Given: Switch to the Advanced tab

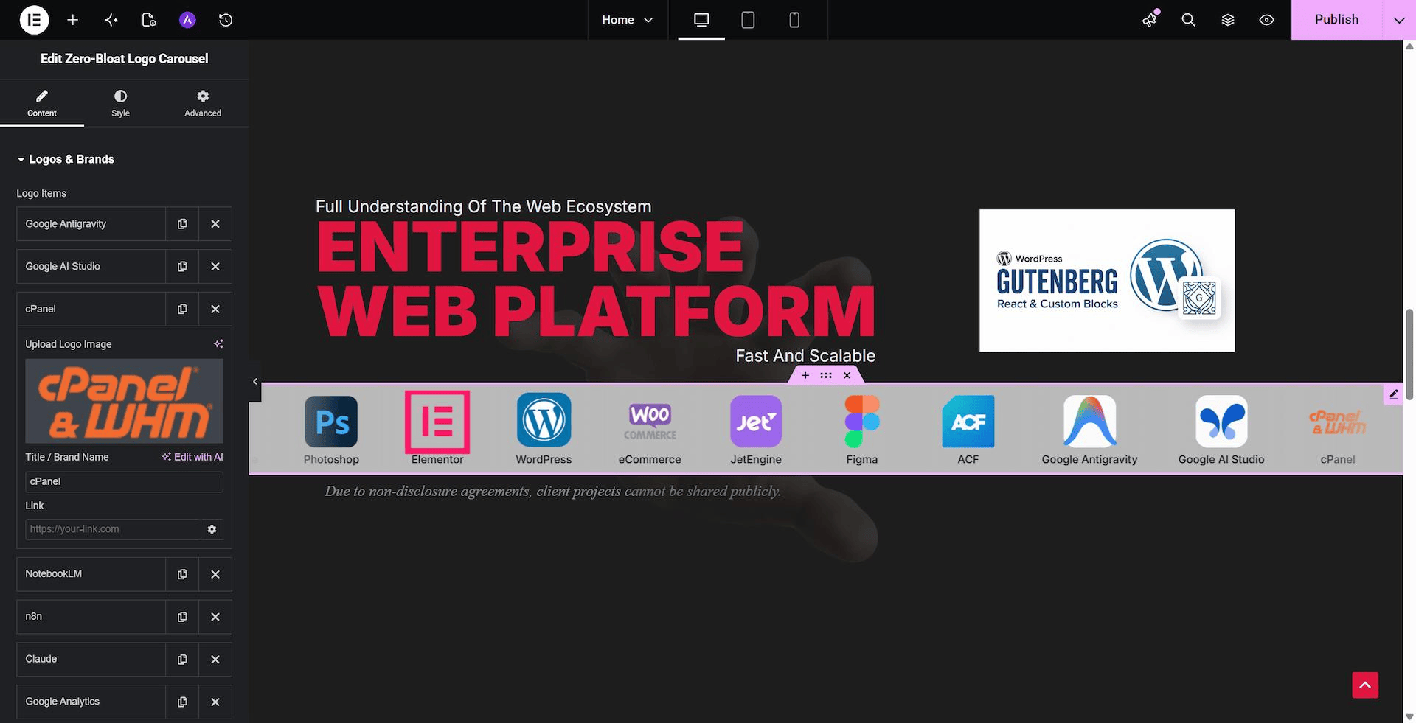Looking at the screenshot, I should 203,103.
